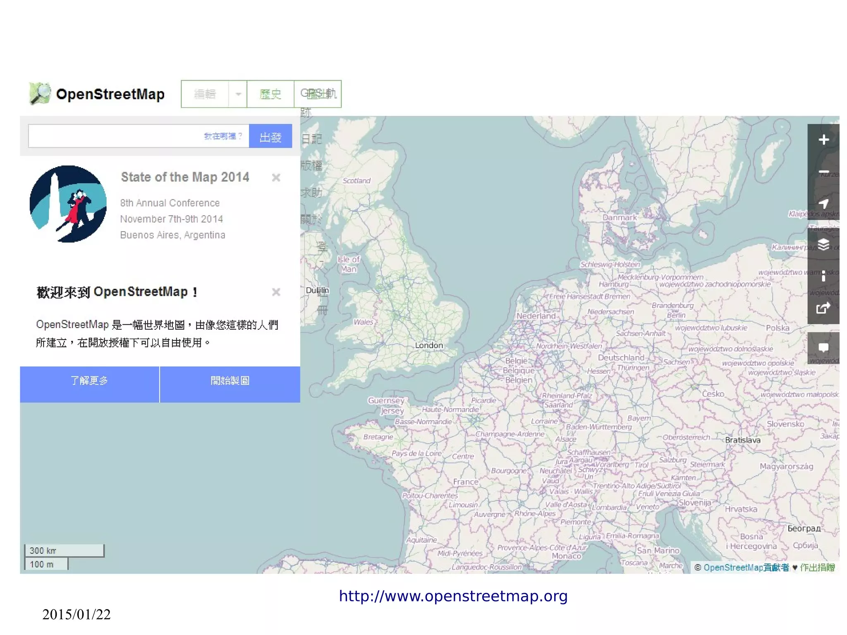
Task: Click the Polska label on map
Action: coord(778,328)
